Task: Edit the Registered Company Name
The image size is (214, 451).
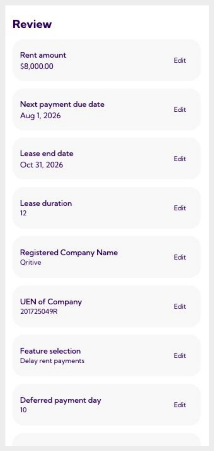Action: pyautogui.click(x=180, y=257)
